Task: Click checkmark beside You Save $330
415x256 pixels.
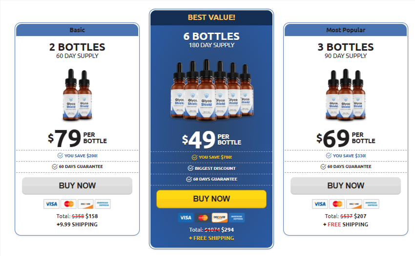Action: 329,156
